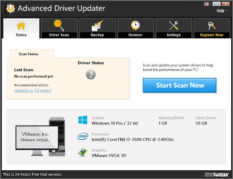Click the Settings wrench and screwdriver icon
233x179 pixels.
[x=174, y=25]
